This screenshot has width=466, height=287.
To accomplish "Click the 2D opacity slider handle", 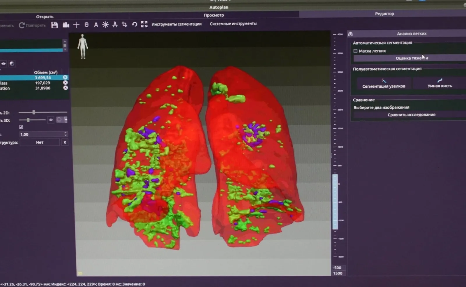I will click(34, 112).
